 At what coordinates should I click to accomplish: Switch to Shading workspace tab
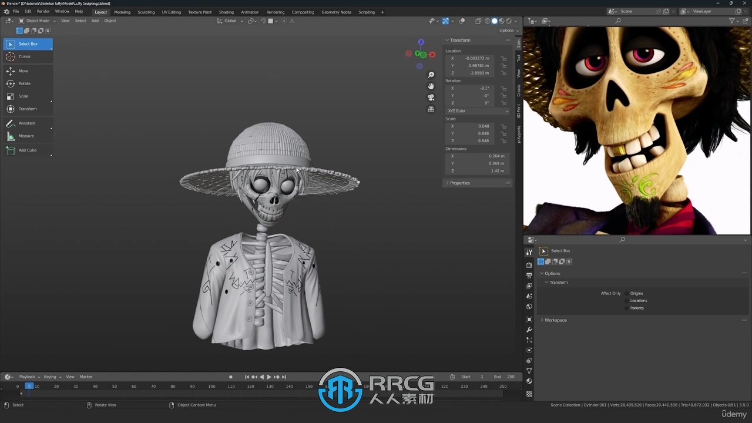[x=226, y=12]
